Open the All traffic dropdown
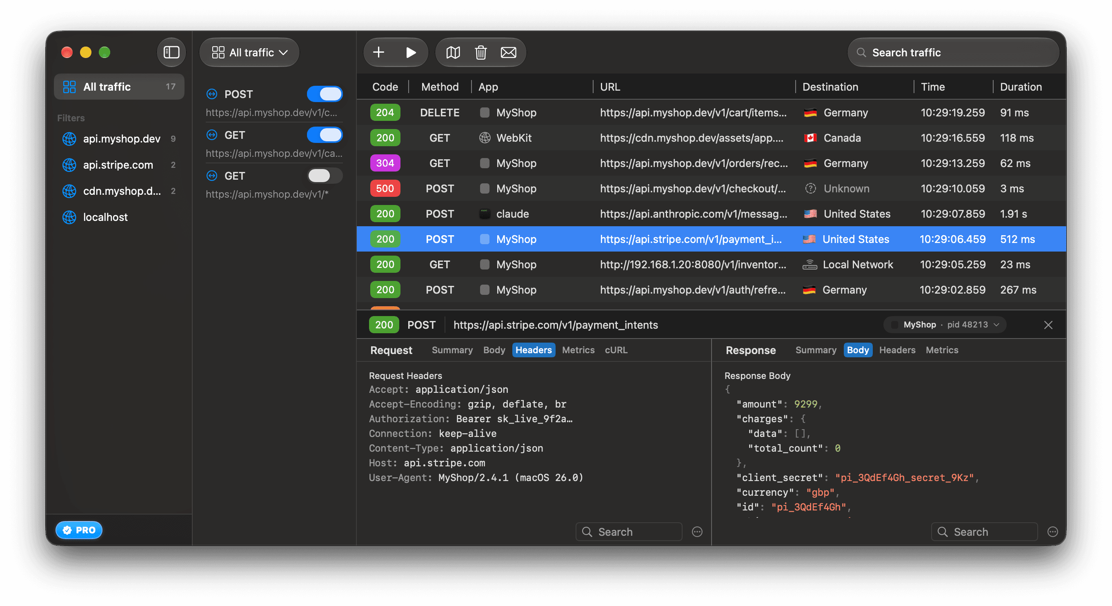Image resolution: width=1112 pixels, height=606 pixels. (249, 52)
